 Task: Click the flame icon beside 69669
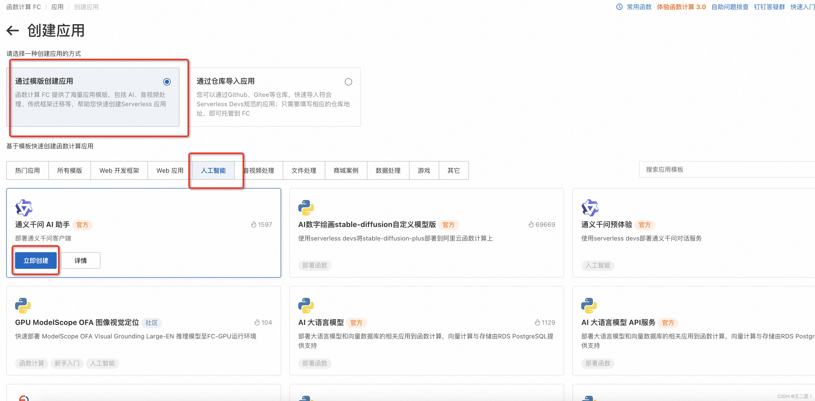[x=531, y=224]
